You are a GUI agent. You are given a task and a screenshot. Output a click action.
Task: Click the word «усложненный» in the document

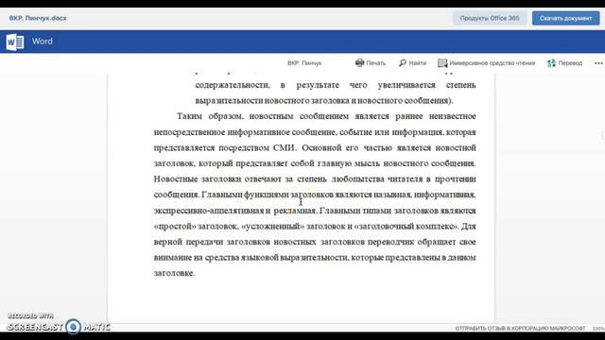point(272,227)
